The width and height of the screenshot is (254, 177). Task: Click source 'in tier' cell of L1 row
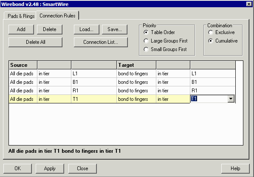pos(54,74)
